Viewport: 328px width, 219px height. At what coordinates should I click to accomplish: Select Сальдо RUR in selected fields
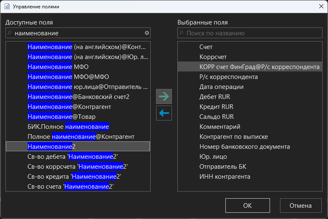pyautogui.click(x=216, y=117)
